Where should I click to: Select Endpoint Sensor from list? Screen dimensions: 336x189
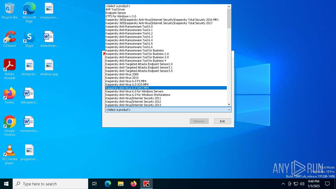pyautogui.click(x=166, y=13)
